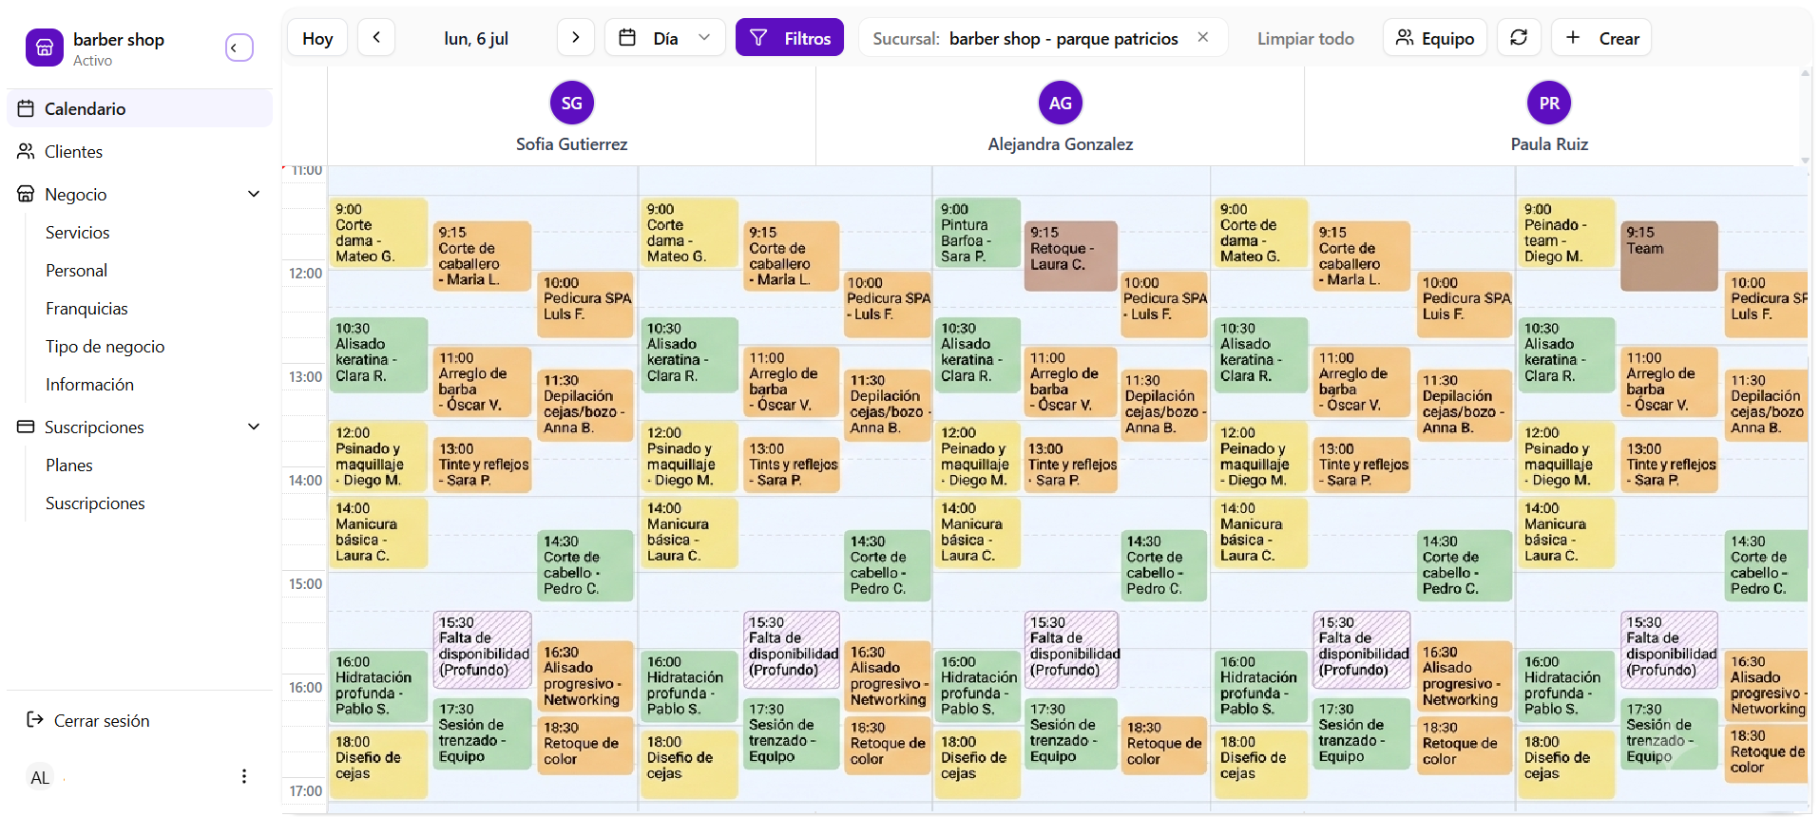Open the three-dot user options menu
This screenshot has height=817, width=1820.
pos(244,776)
